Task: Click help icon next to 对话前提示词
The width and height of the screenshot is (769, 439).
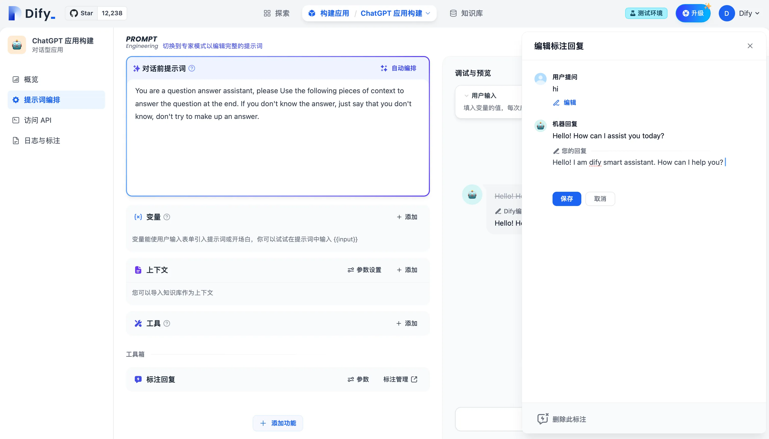Action: [x=192, y=68]
